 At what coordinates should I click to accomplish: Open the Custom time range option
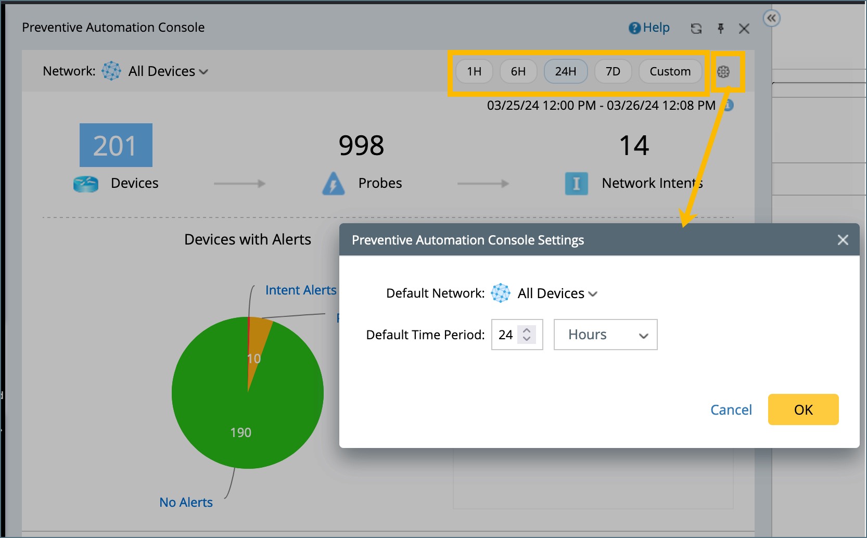[x=670, y=71]
